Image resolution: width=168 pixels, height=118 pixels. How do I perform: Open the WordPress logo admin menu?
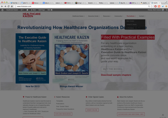coord(3,10)
